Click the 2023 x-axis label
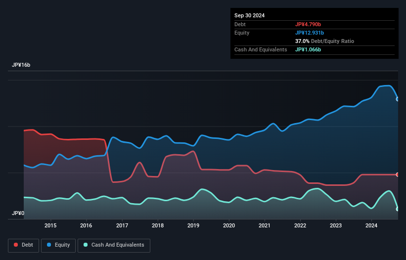 (x=336, y=225)
